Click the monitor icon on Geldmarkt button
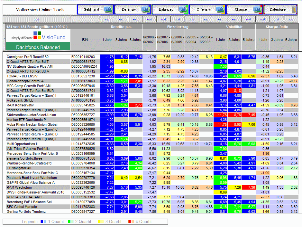 click(108, 9)
